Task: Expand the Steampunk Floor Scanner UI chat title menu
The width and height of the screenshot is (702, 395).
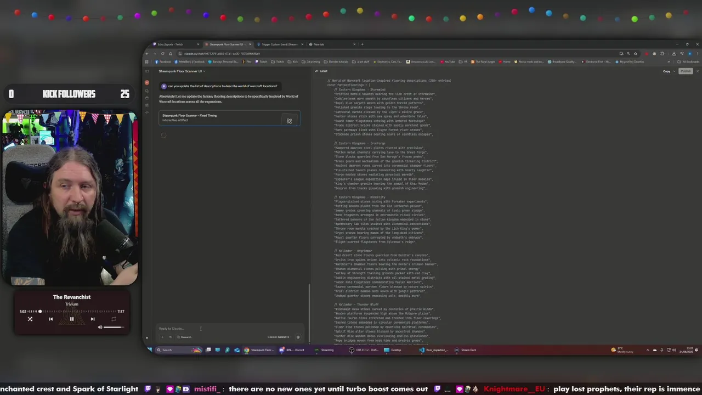Action: tap(182, 71)
